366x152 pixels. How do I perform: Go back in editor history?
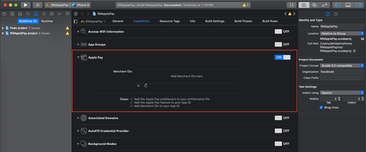click(82, 14)
